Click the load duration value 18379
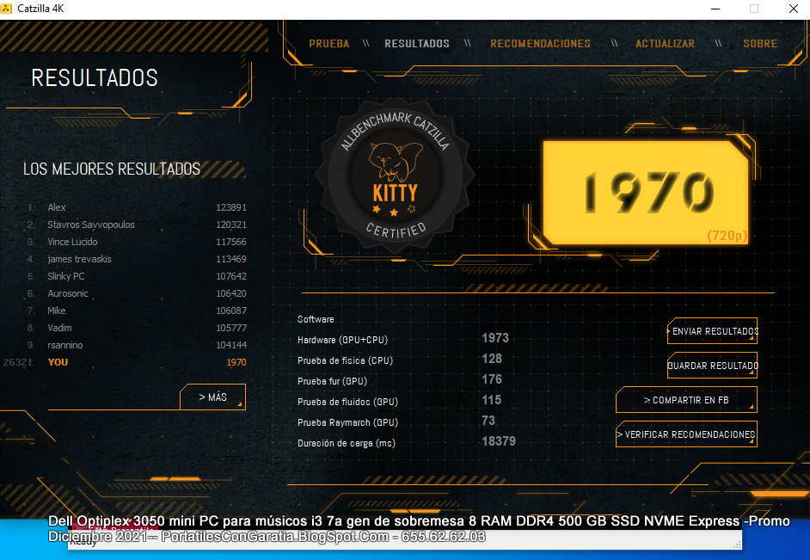 tap(499, 441)
